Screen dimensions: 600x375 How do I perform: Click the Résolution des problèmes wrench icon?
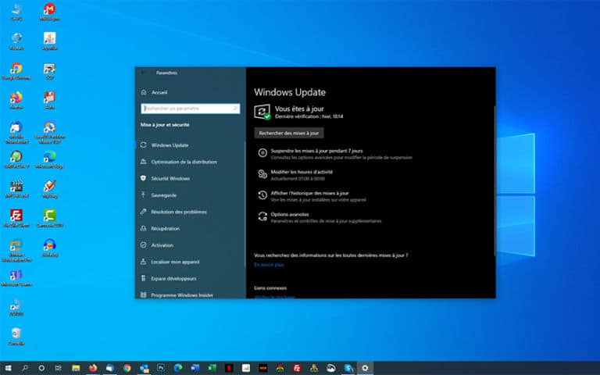(x=143, y=212)
